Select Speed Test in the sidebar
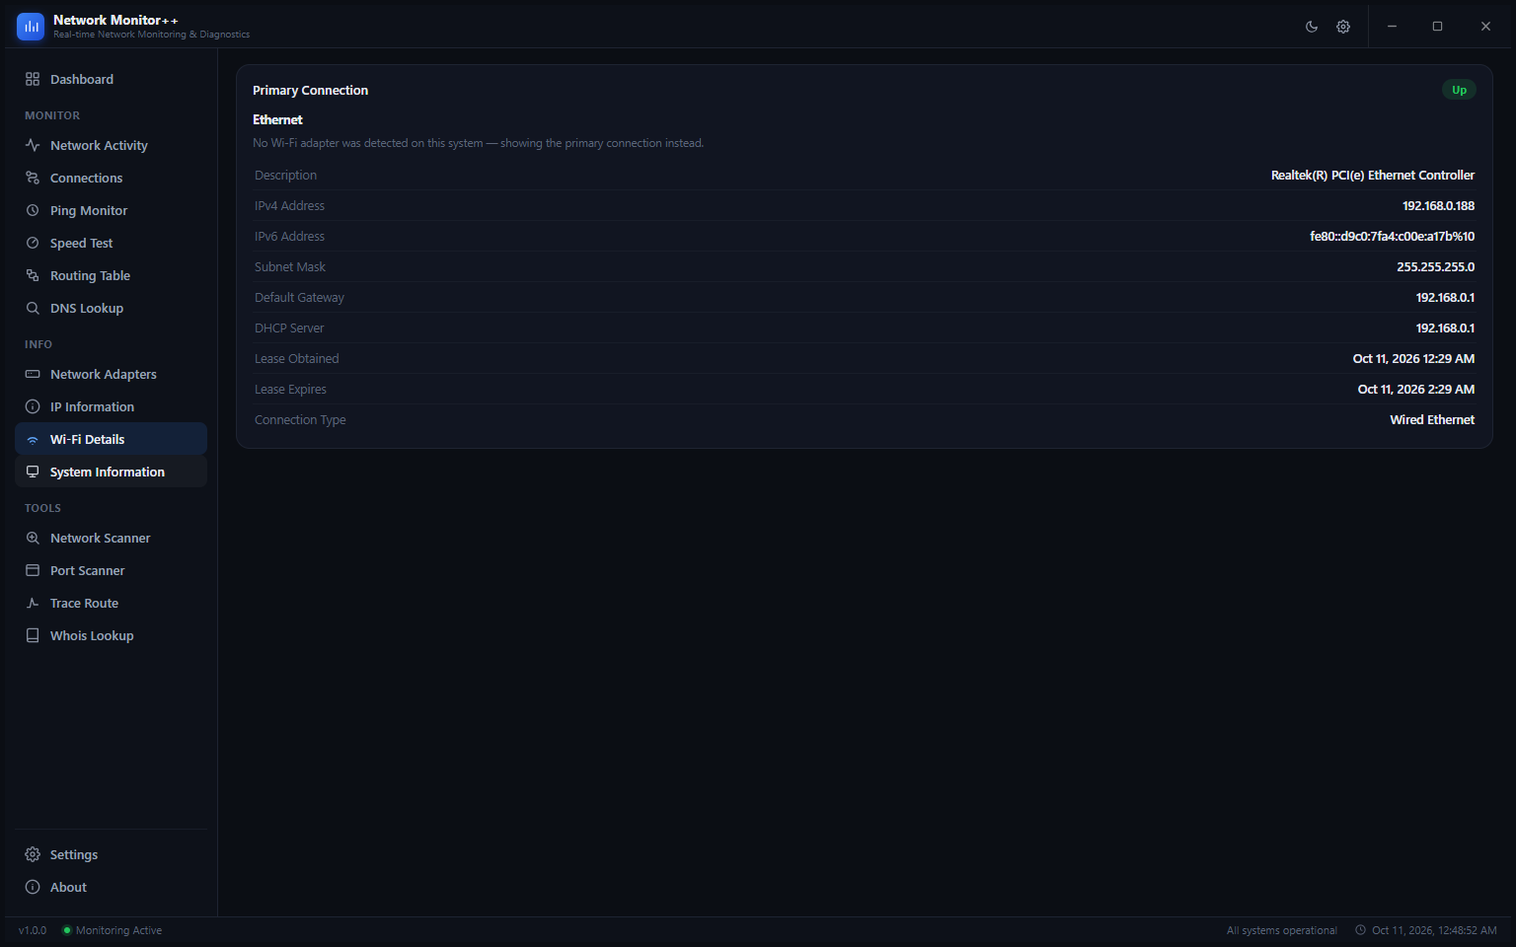The height and width of the screenshot is (947, 1516). (111, 243)
